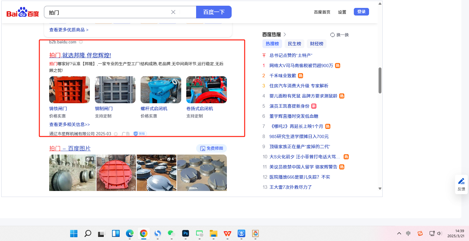Screen dimensions: 469x241
Task: Expand 查看更多相关信息>> link
Action: 69,124
